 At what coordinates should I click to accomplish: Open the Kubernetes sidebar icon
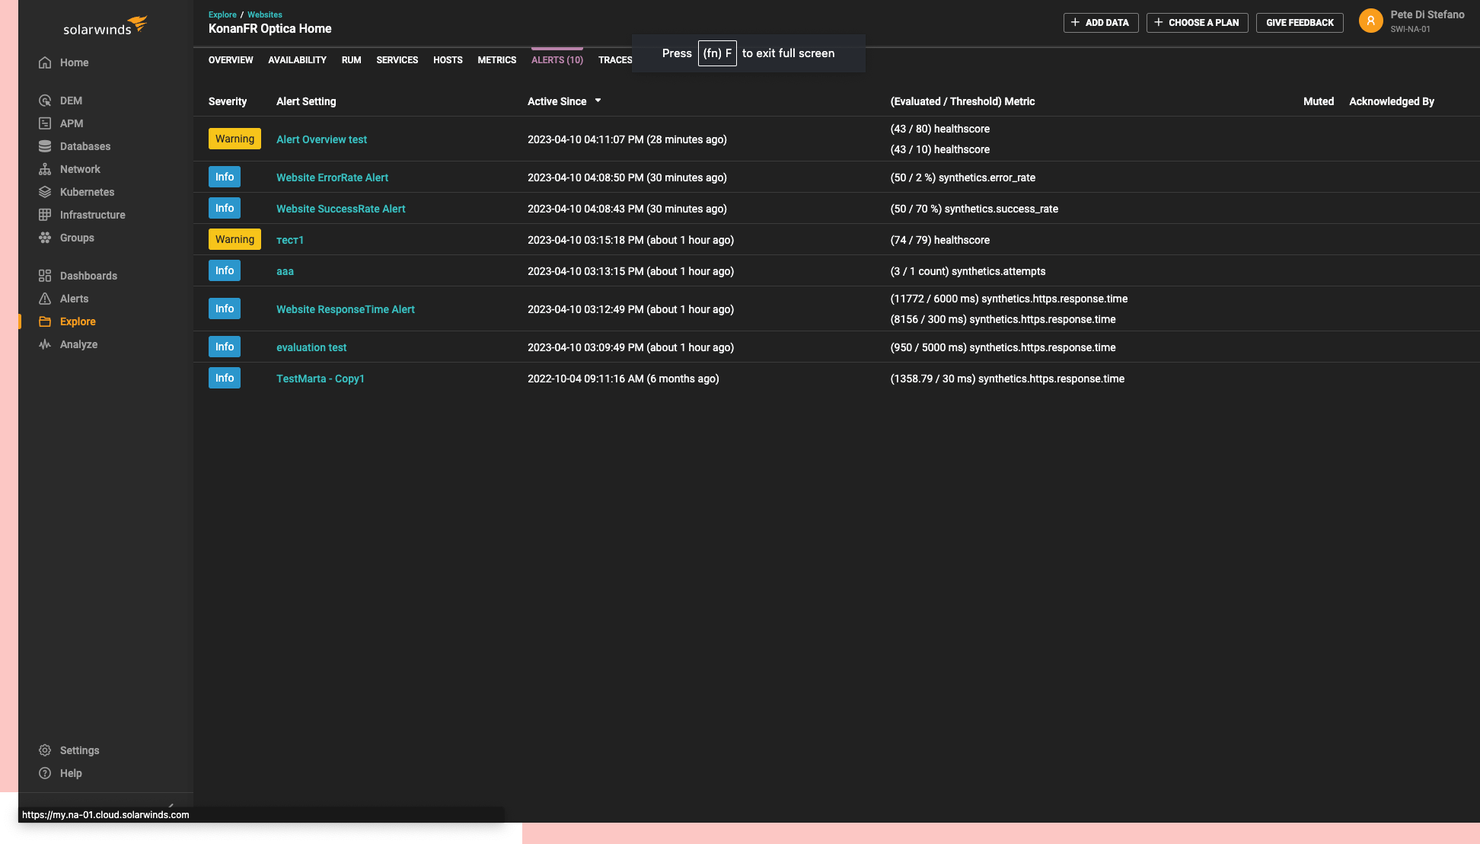tap(45, 191)
